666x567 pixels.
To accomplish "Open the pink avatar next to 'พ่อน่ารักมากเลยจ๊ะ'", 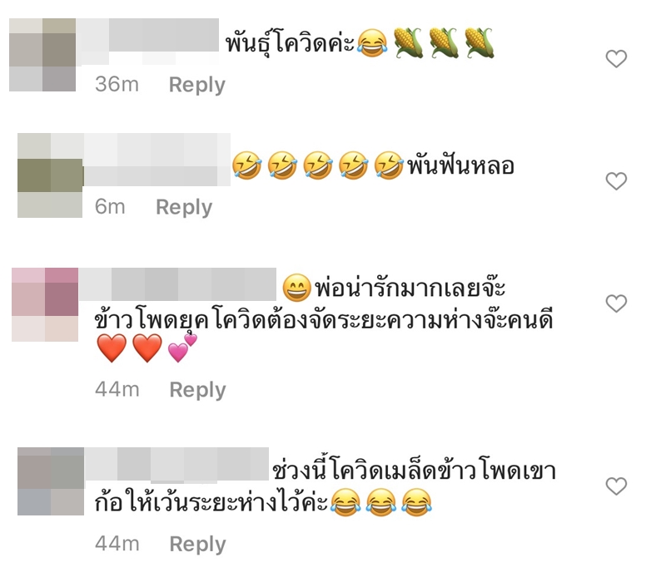I will [45, 304].
